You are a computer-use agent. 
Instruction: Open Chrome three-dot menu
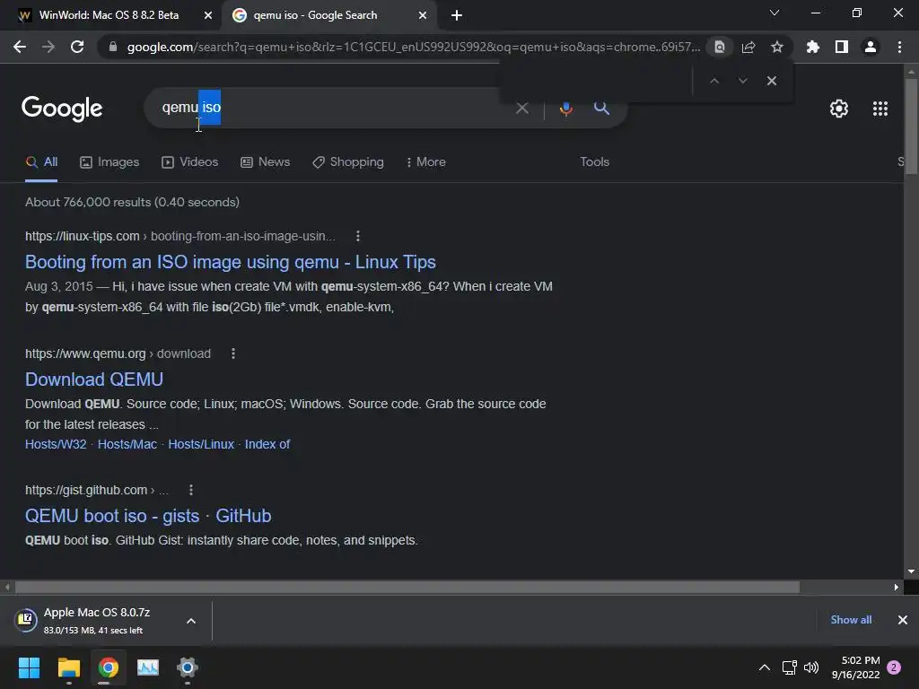pyautogui.click(x=899, y=47)
